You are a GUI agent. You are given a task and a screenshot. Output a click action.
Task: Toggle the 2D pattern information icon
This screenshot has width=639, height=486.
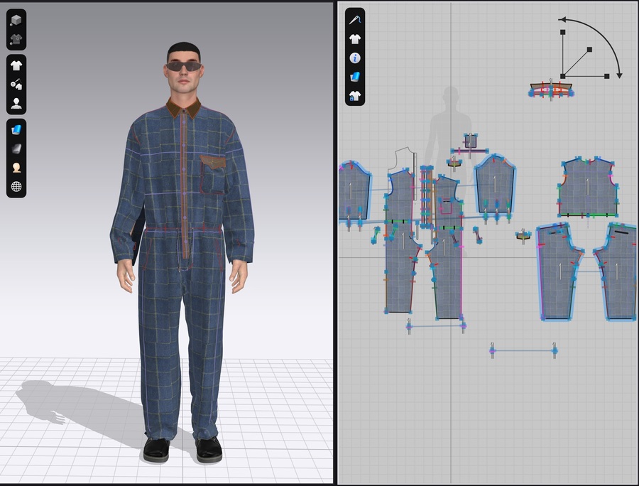(x=355, y=58)
